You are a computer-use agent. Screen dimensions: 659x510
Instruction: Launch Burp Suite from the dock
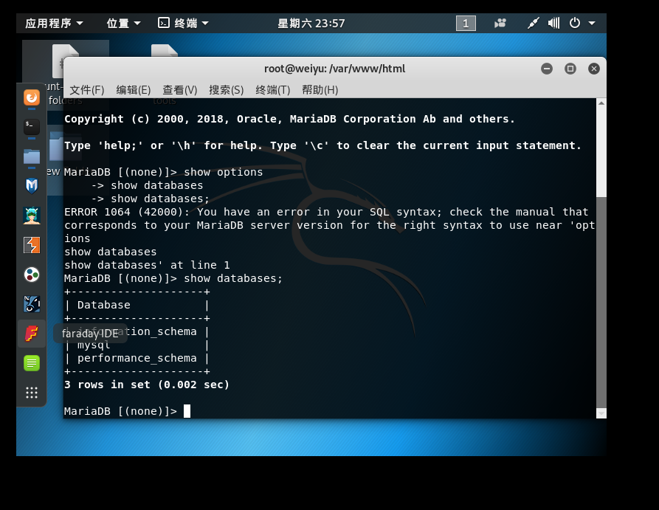pos(32,245)
